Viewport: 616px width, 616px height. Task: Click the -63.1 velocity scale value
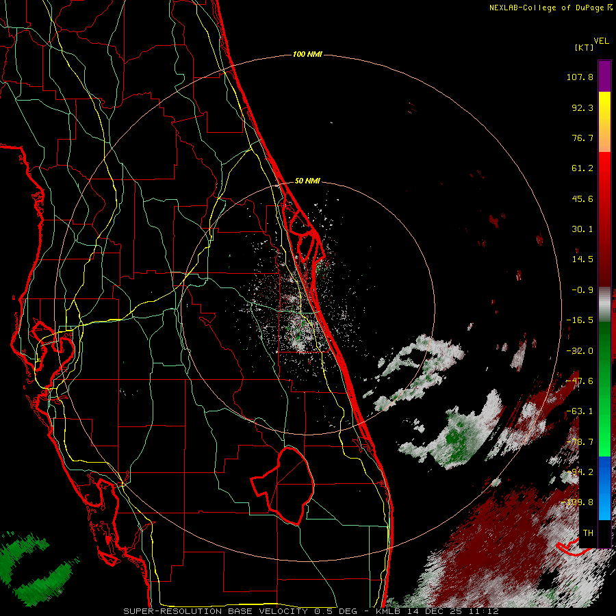tap(580, 411)
